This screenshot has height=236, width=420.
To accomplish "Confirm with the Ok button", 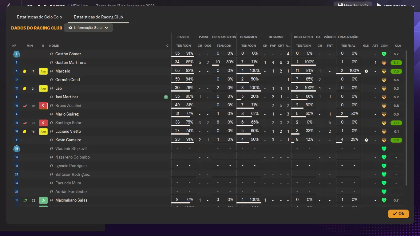I will click(x=398, y=214).
